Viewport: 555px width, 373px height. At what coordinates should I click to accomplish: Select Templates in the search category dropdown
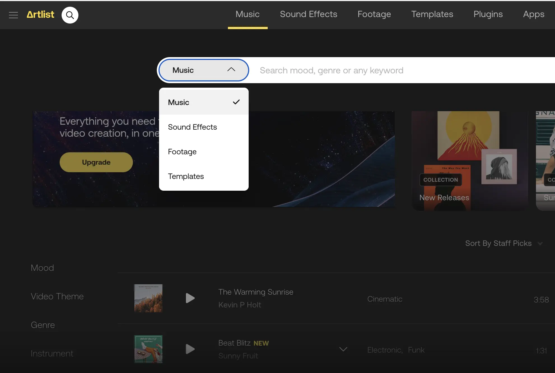[186, 176]
